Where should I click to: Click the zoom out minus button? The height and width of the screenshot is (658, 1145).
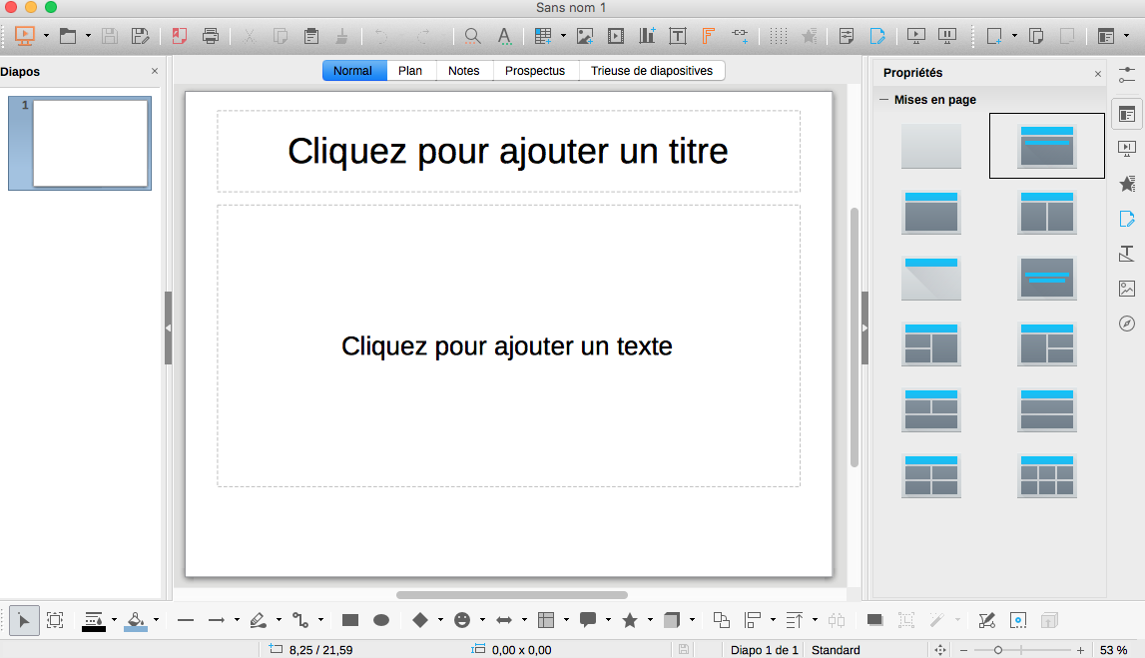click(x=964, y=650)
